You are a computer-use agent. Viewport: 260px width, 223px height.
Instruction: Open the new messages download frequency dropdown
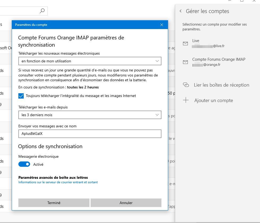(x=90, y=61)
